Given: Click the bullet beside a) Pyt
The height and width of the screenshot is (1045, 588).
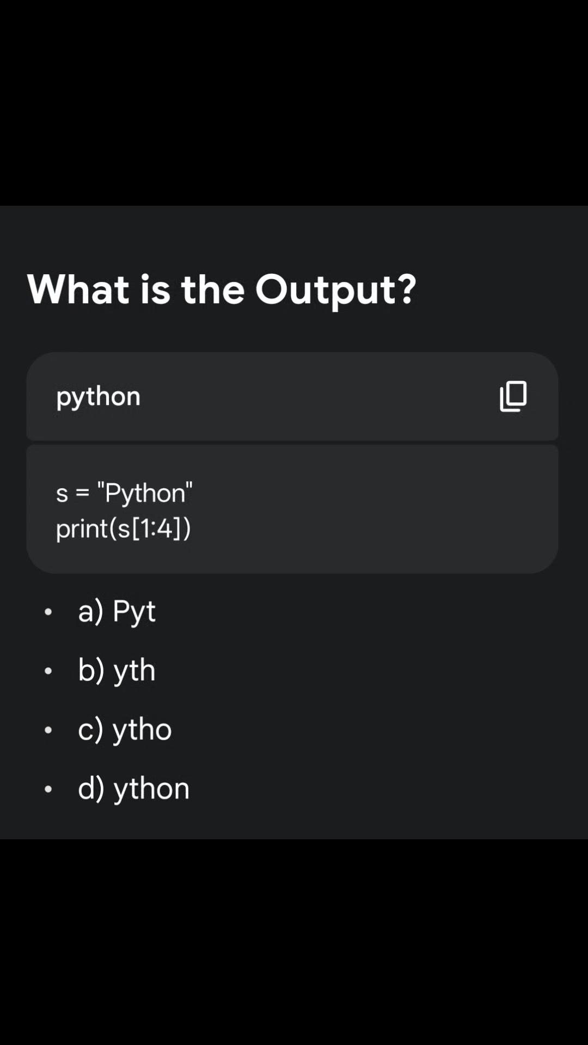Looking at the screenshot, I should (x=48, y=612).
